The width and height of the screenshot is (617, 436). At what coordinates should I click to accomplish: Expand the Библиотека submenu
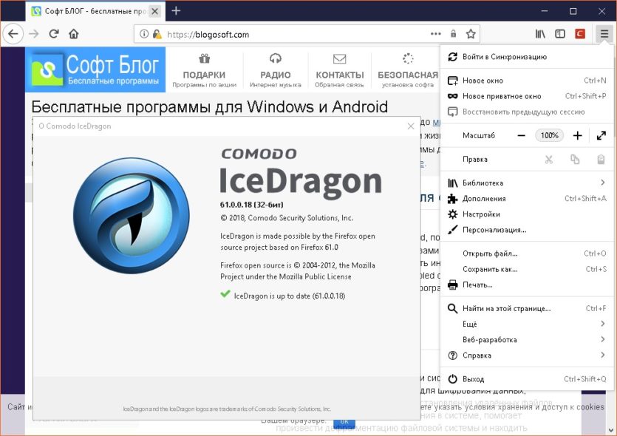(x=527, y=183)
